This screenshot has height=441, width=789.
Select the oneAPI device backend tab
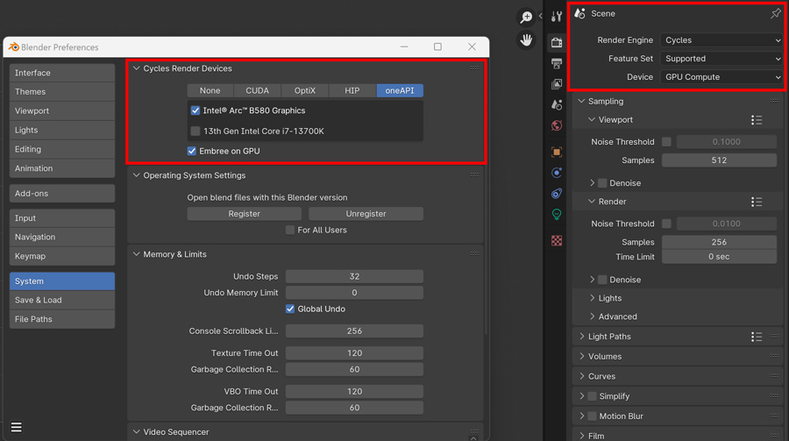(x=400, y=90)
